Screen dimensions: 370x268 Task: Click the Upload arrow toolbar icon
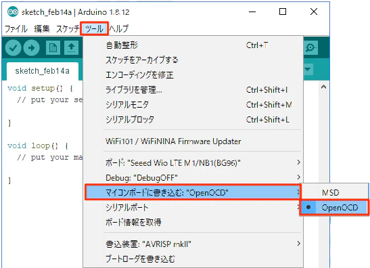point(31,48)
